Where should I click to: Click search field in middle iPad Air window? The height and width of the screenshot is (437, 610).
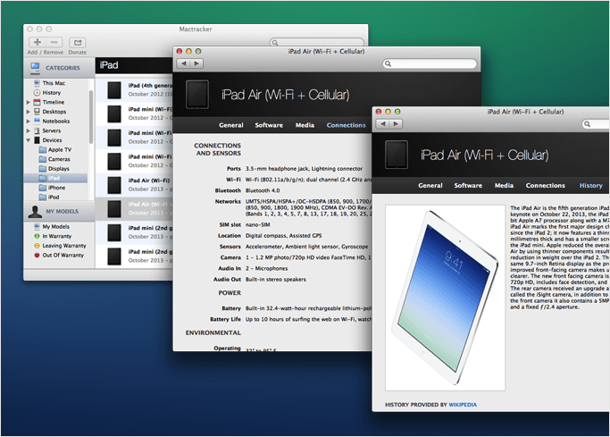[430, 63]
